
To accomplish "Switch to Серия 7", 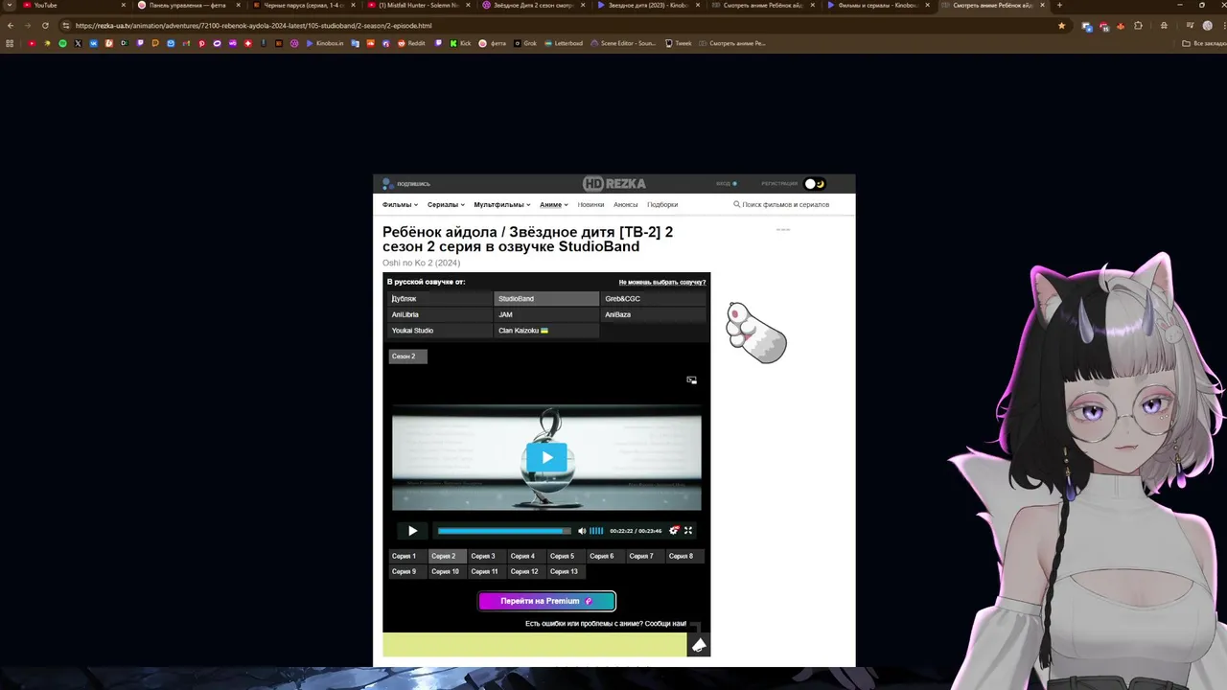I will [645, 556].
